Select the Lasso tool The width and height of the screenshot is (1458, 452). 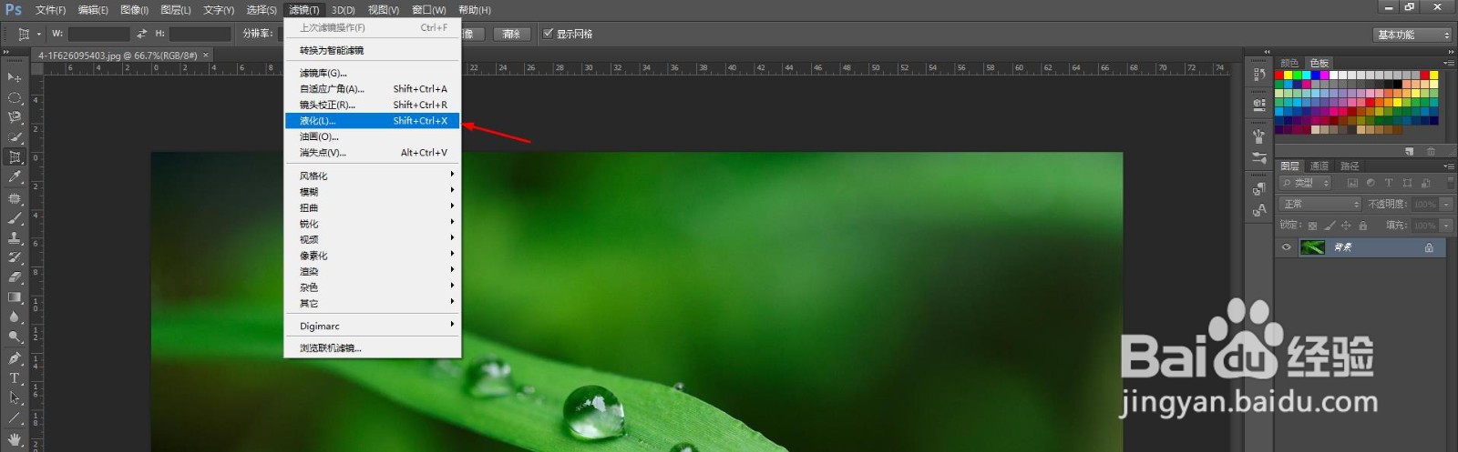15,117
